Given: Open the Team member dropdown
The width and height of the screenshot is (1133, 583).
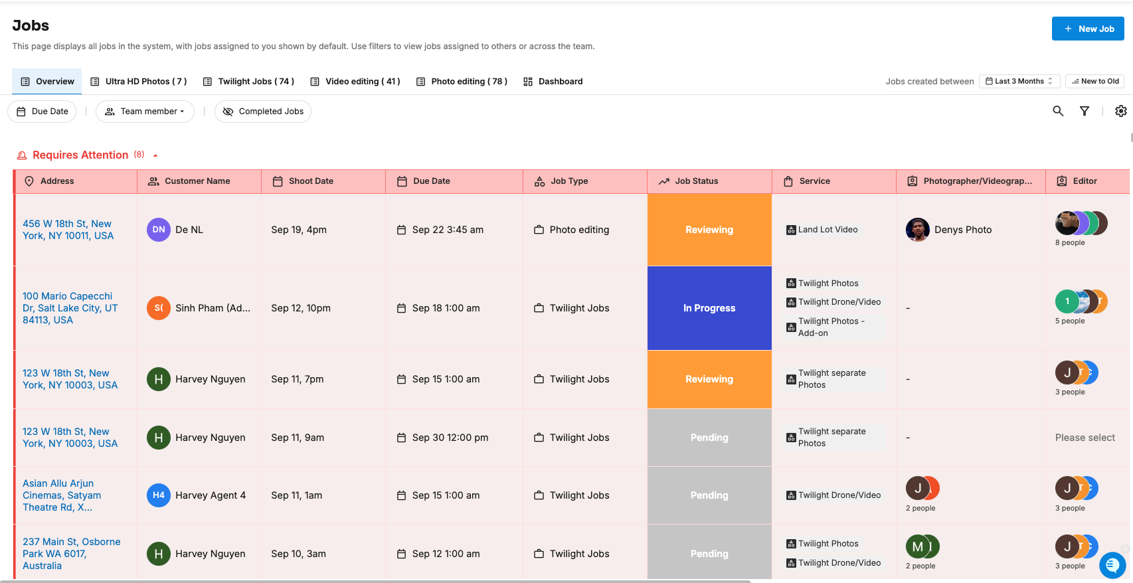Looking at the screenshot, I should (145, 112).
